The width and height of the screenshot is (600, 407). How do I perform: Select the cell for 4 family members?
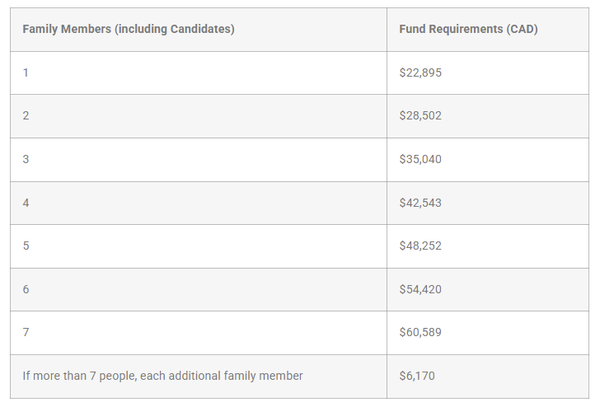pos(26,203)
